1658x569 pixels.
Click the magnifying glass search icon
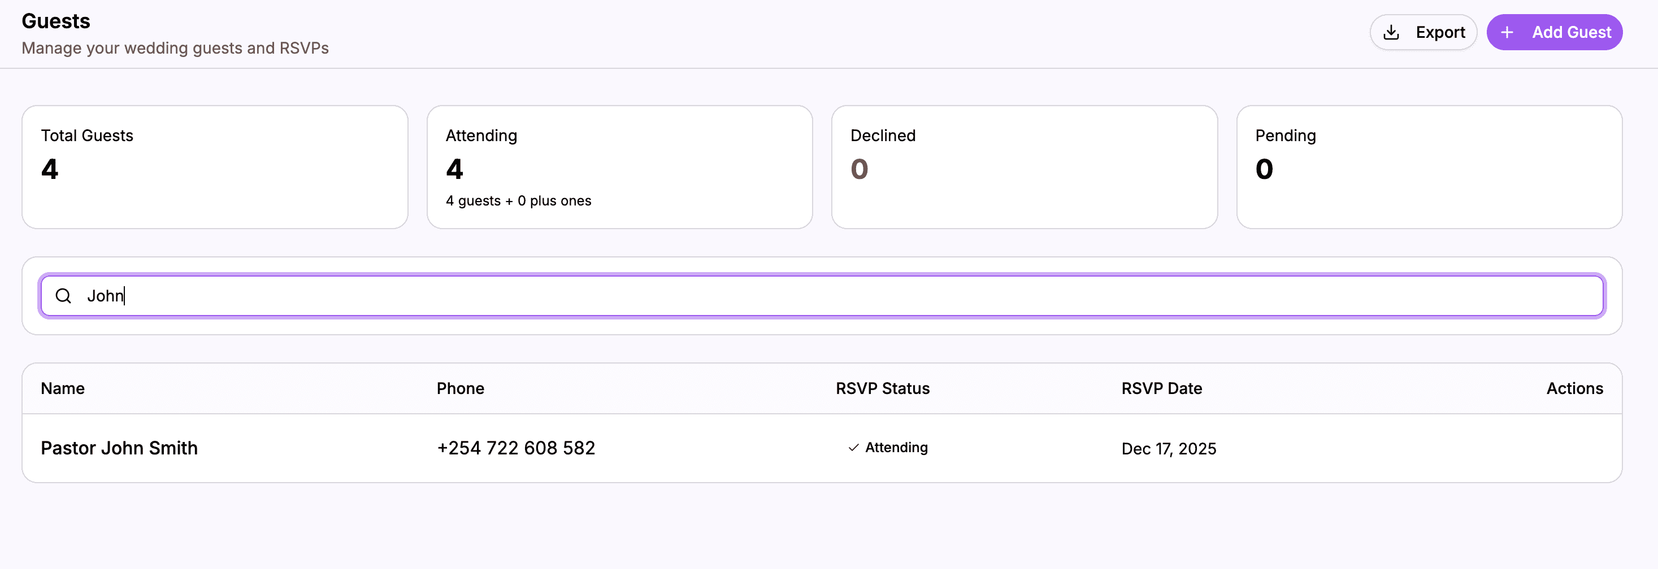tap(63, 296)
